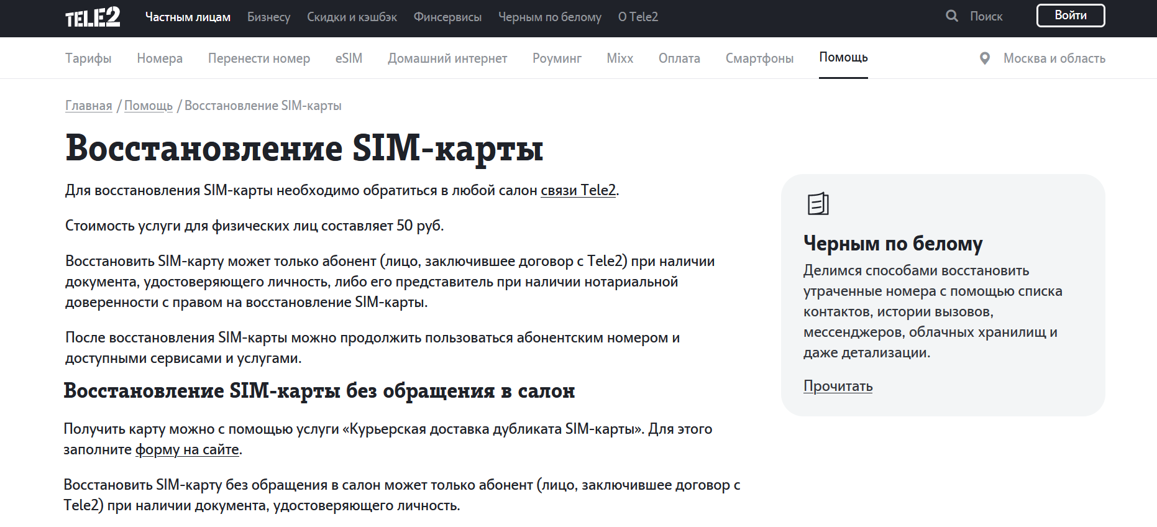Click the Восстановление SIM-карты page heading

pyautogui.click(x=304, y=148)
